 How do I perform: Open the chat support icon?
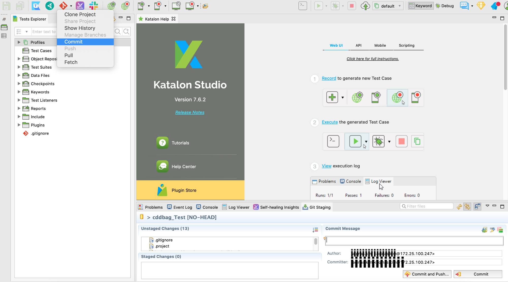(x=464, y=6)
